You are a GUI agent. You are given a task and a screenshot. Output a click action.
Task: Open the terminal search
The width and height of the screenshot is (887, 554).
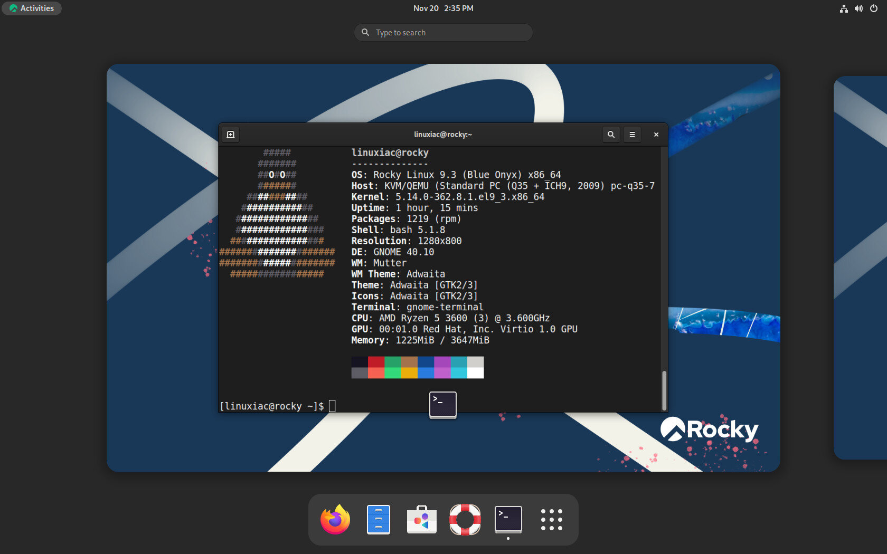click(x=611, y=135)
